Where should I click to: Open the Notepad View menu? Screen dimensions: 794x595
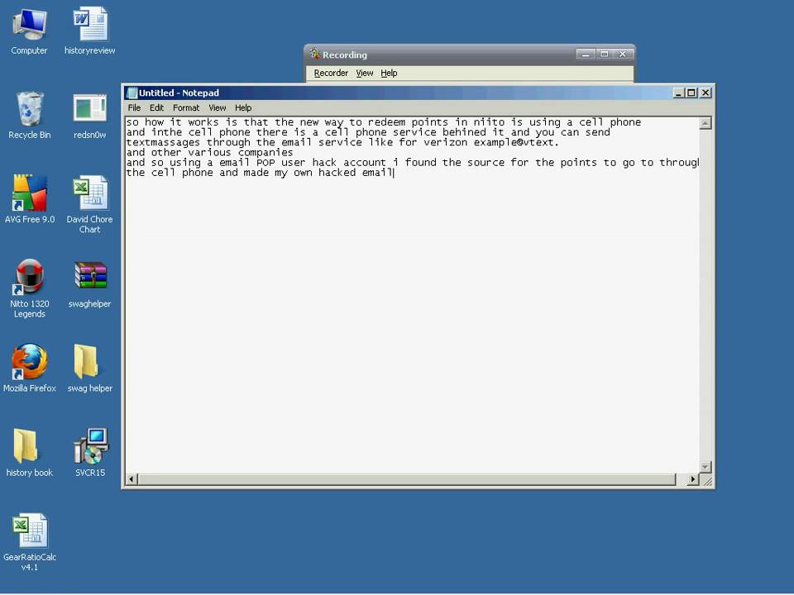click(x=218, y=107)
